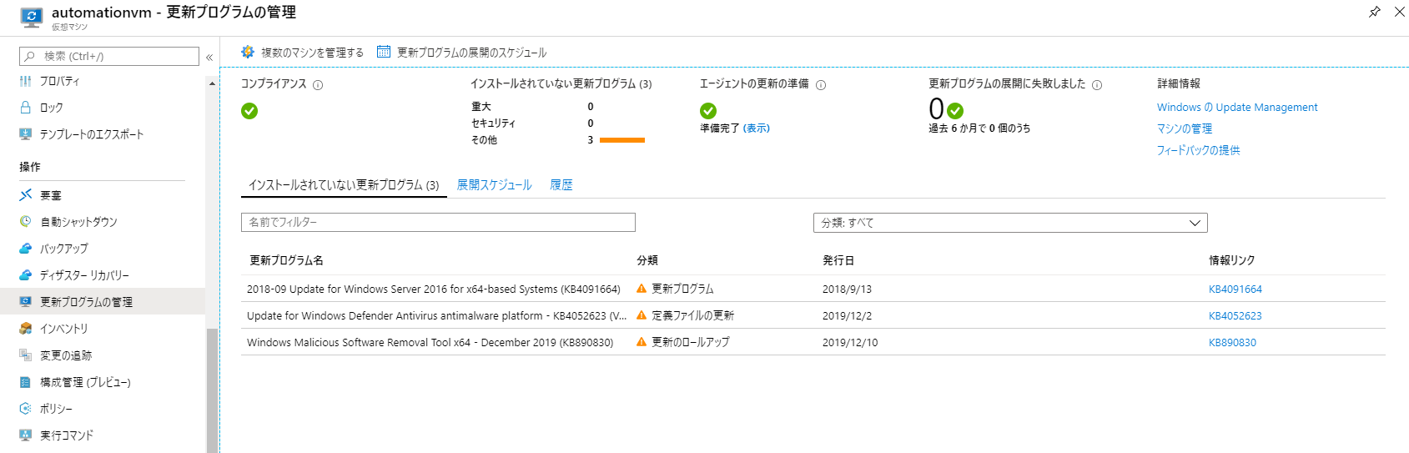This screenshot has height=453, width=1409.
Task: Open Windows の Update Management link
Action: pos(1236,108)
